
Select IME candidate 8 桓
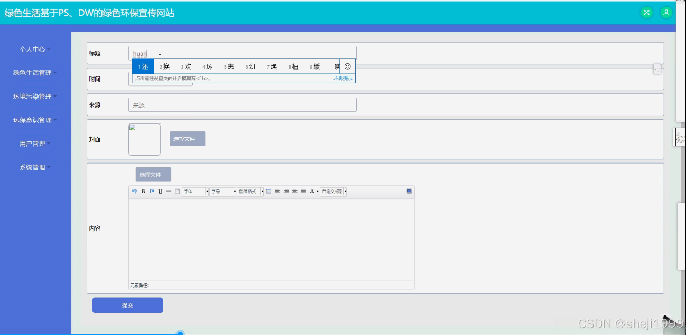click(x=293, y=66)
